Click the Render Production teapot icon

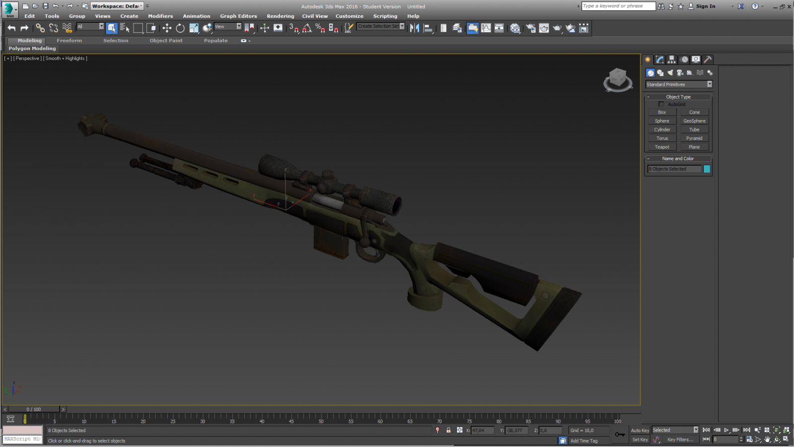click(557, 28)
